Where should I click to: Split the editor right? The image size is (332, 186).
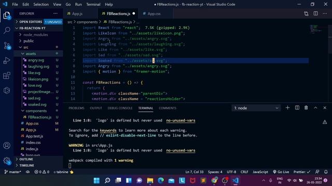click(x=315, y=13)
